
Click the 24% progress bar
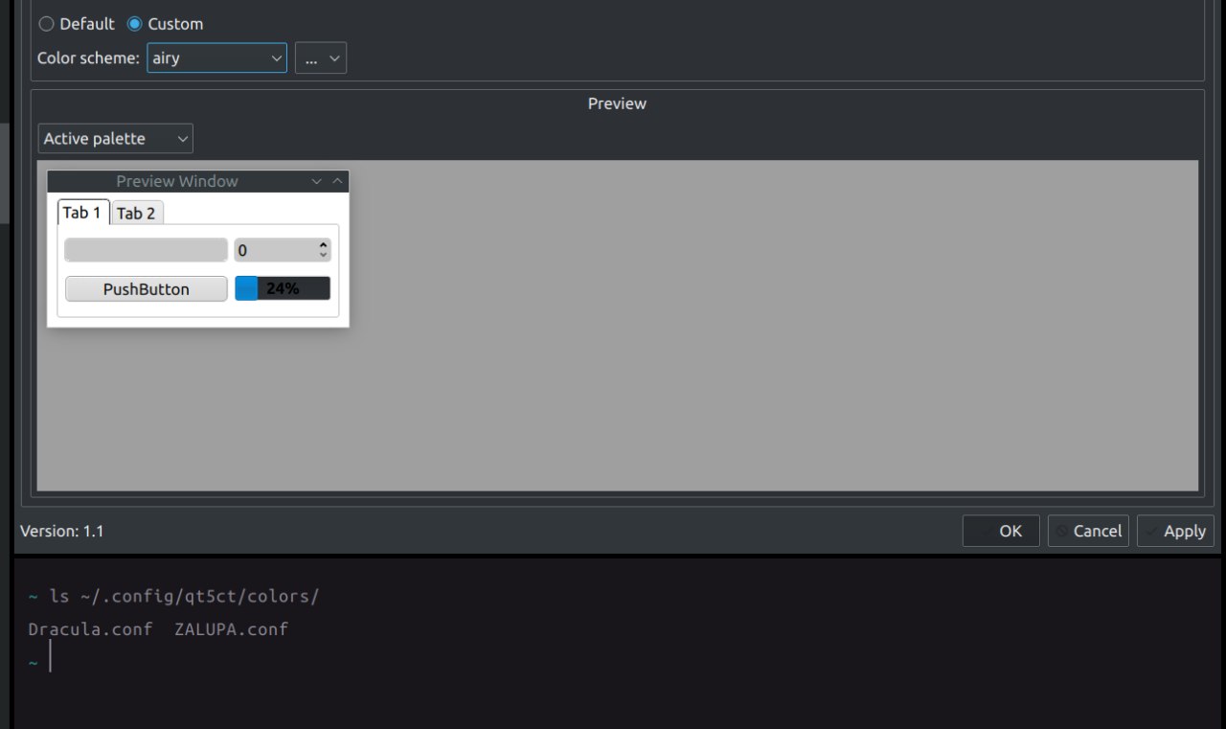click(283, 288)
